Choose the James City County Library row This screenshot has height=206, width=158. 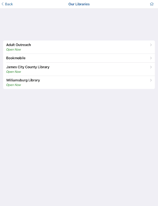click(x=79, y=69)
